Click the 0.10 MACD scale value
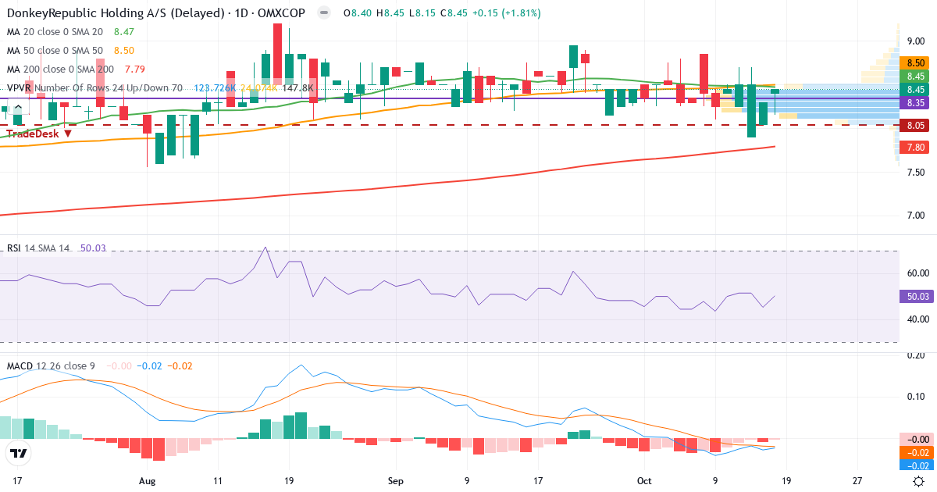937x492 pixels. click(x=916, y=397)
